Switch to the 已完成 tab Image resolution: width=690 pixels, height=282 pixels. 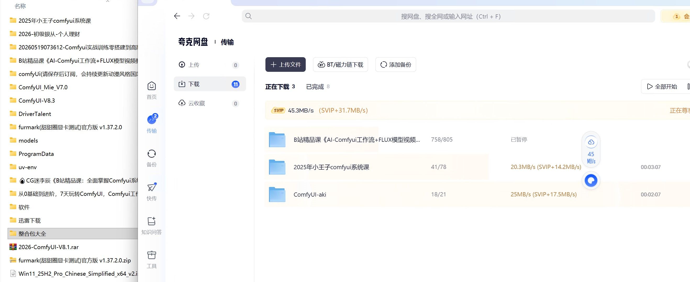[x=318, y=87]
